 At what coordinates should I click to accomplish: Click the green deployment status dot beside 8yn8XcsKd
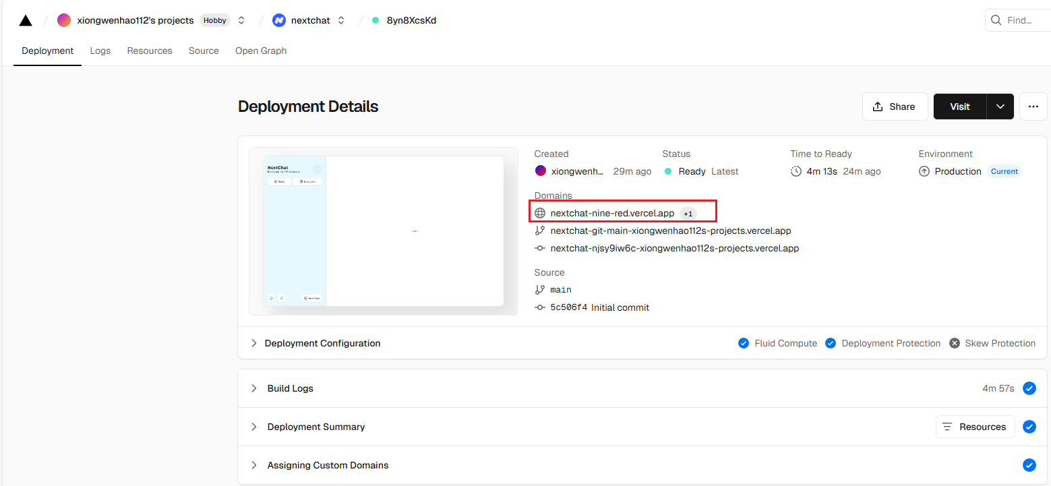376,20
